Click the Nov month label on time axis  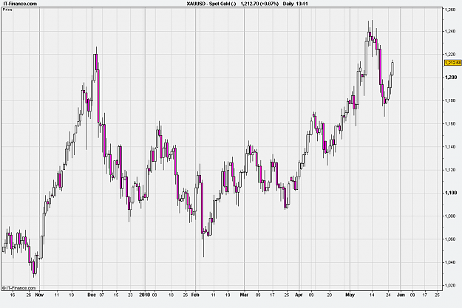(x=39, y=295)
